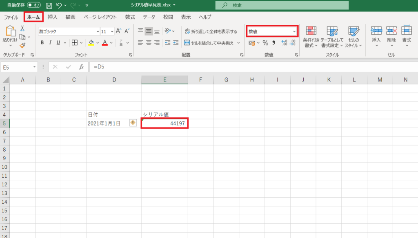Open the File (ファイル) tab
The width and height of the screenshot is (418, 238).
click(x=11, y=17)
